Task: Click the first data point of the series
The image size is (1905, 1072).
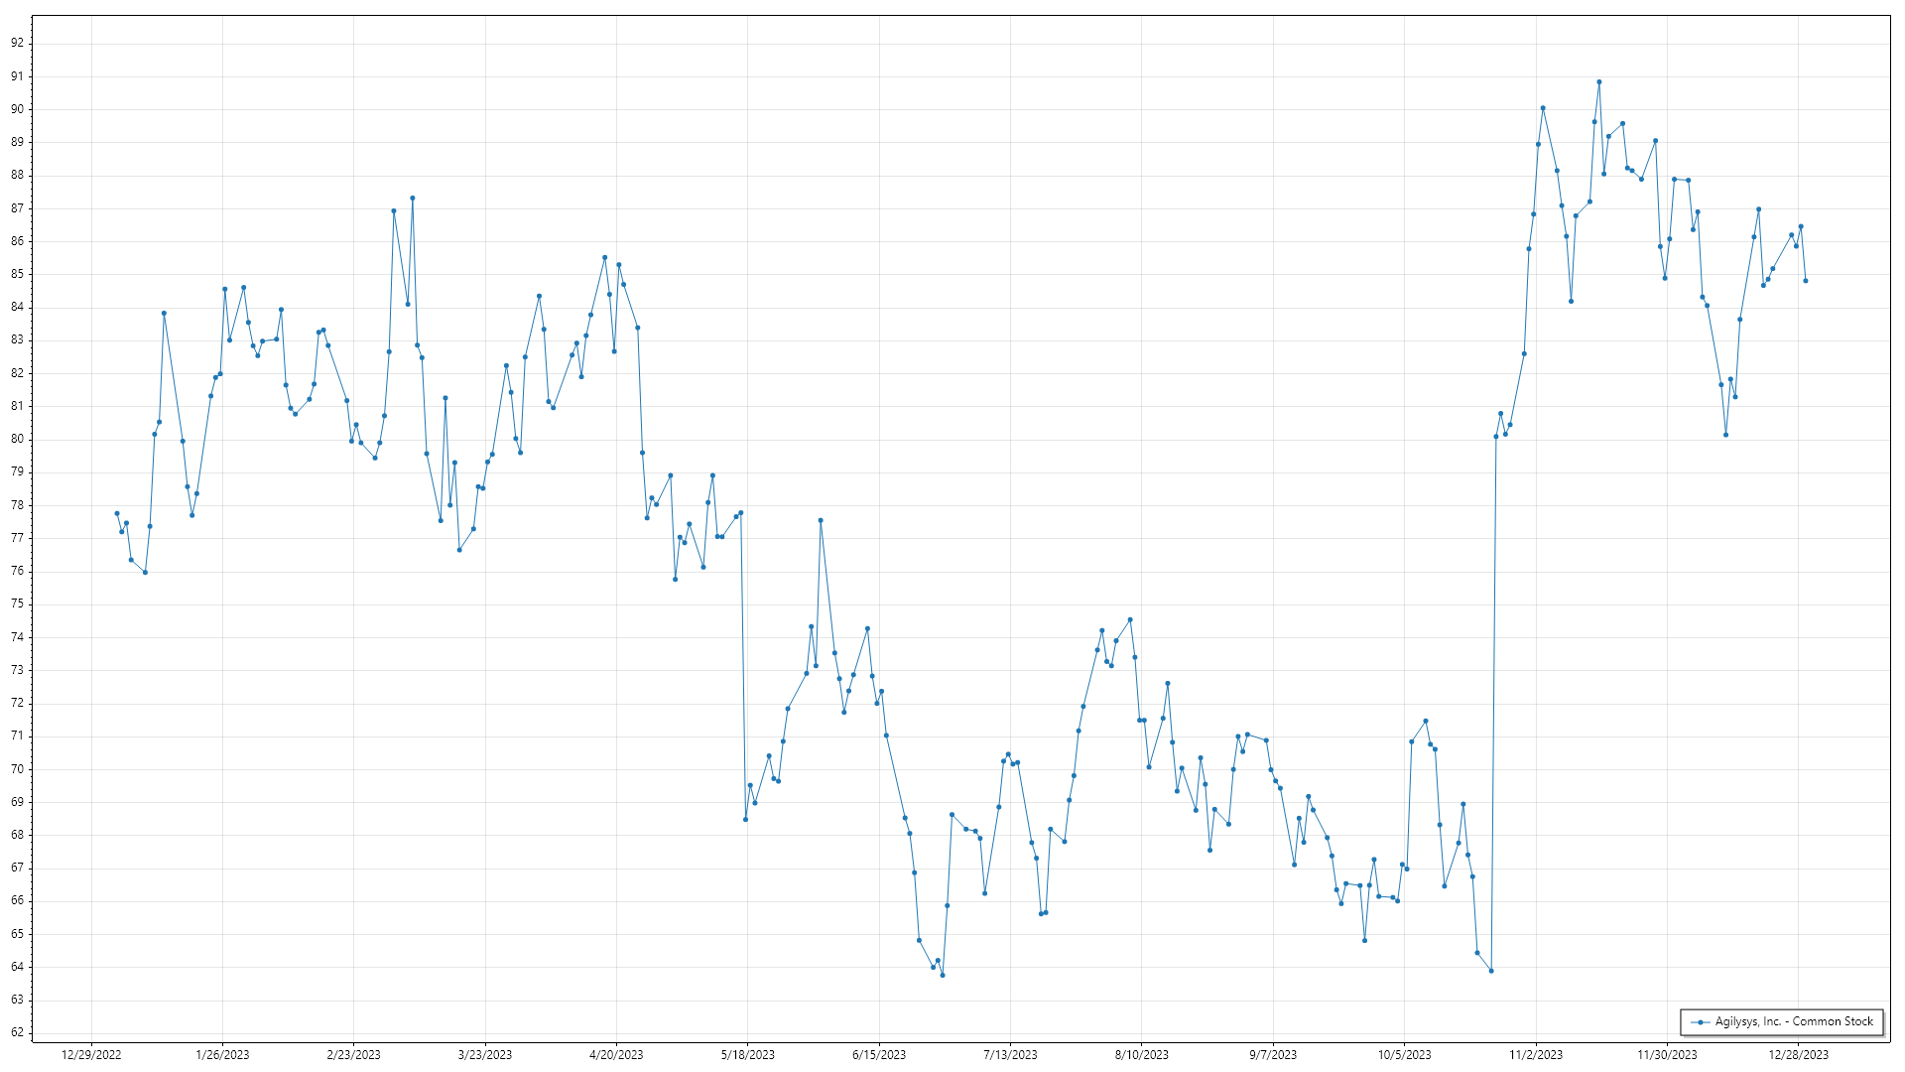Action: pyautogui.click(x=117, y=514)
